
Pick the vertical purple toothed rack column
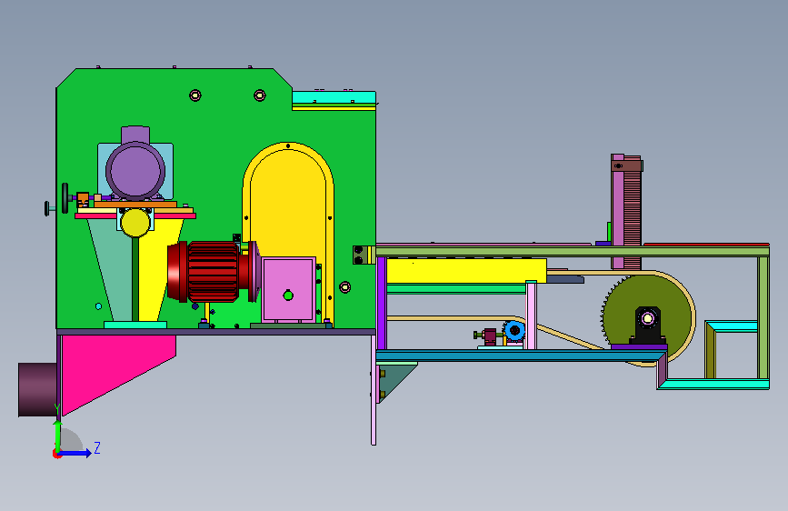626,211
